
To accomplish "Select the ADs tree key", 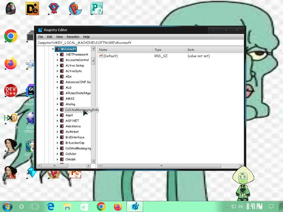I will (x=69, y=77).
